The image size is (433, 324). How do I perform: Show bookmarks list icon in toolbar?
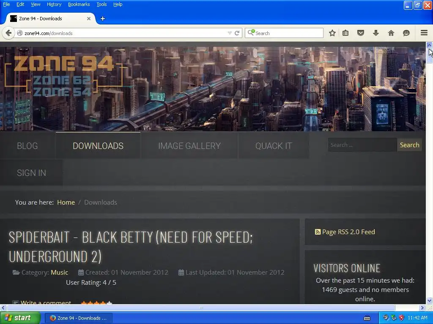345,33
